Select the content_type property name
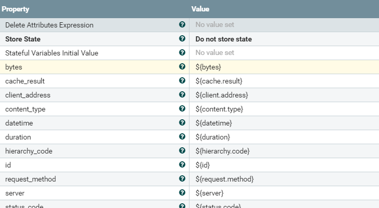 click(x=26, y=109)
